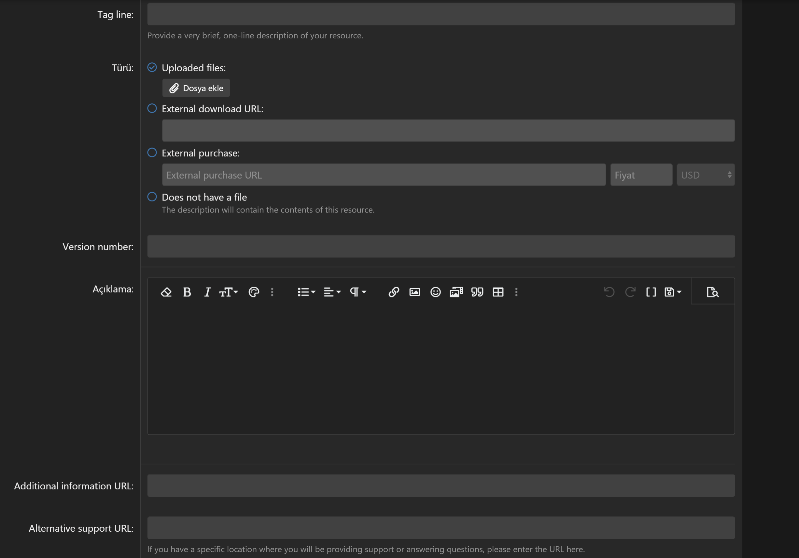Select External purchase radio option
The height and width of the screenshot is (558, 799).
(x=152, y=153)
